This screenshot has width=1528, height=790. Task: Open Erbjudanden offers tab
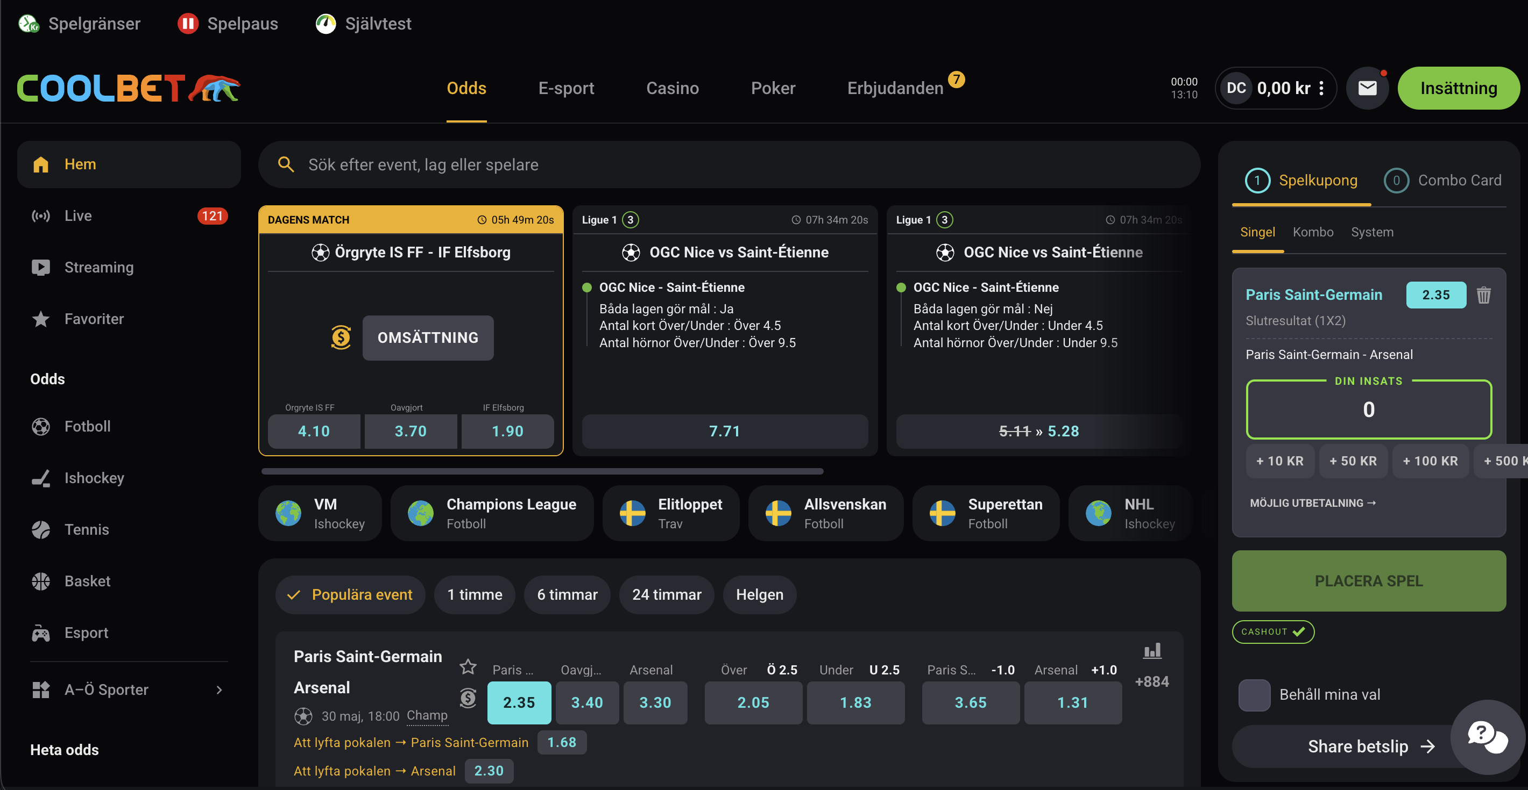(x=895, y=88)
